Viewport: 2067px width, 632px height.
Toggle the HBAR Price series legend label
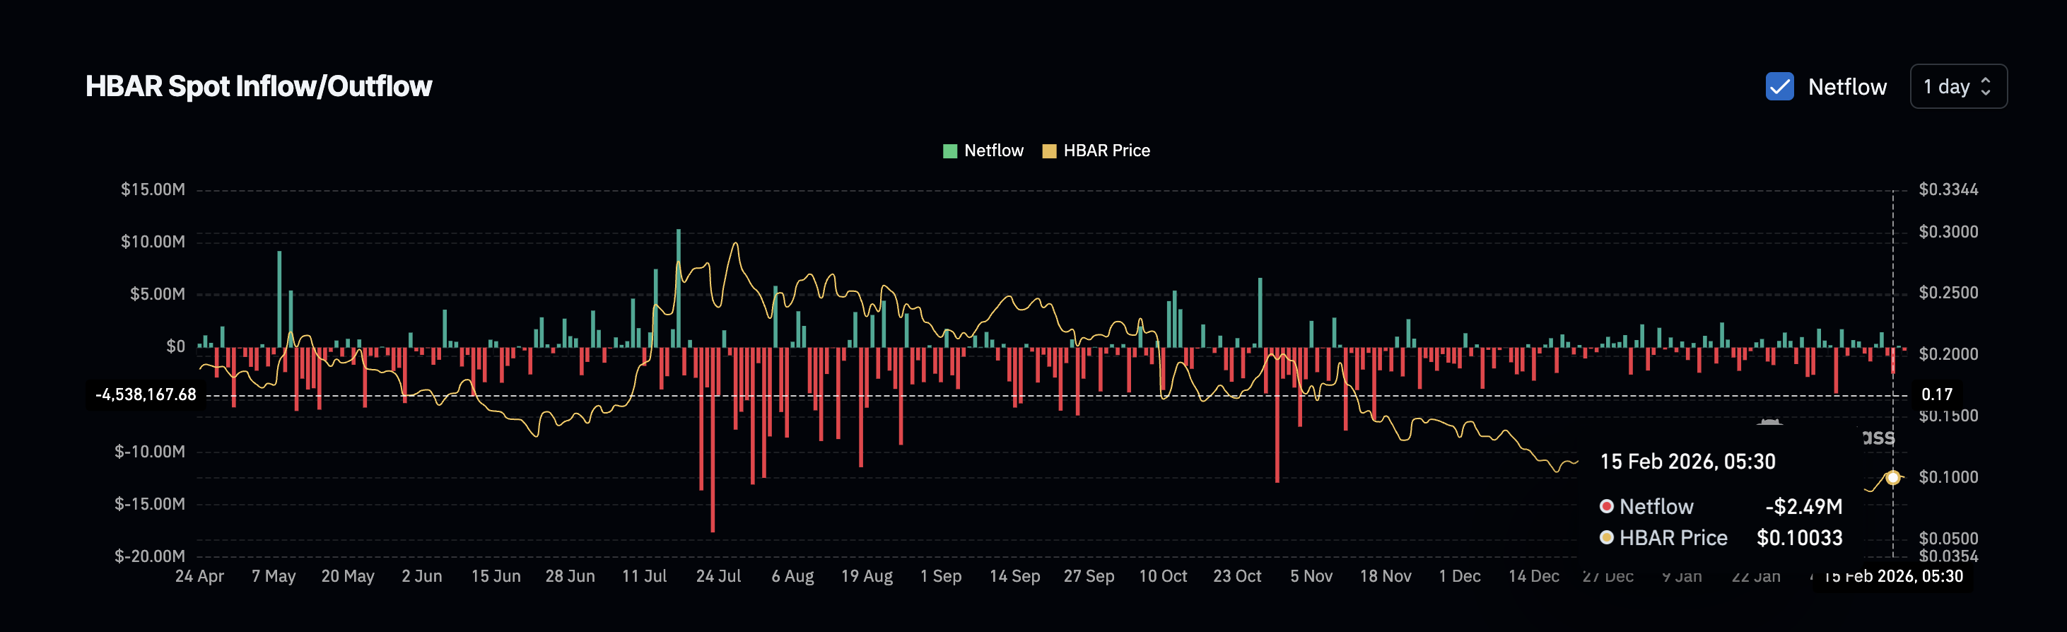pyautogui.click(x=1106, y=151)
